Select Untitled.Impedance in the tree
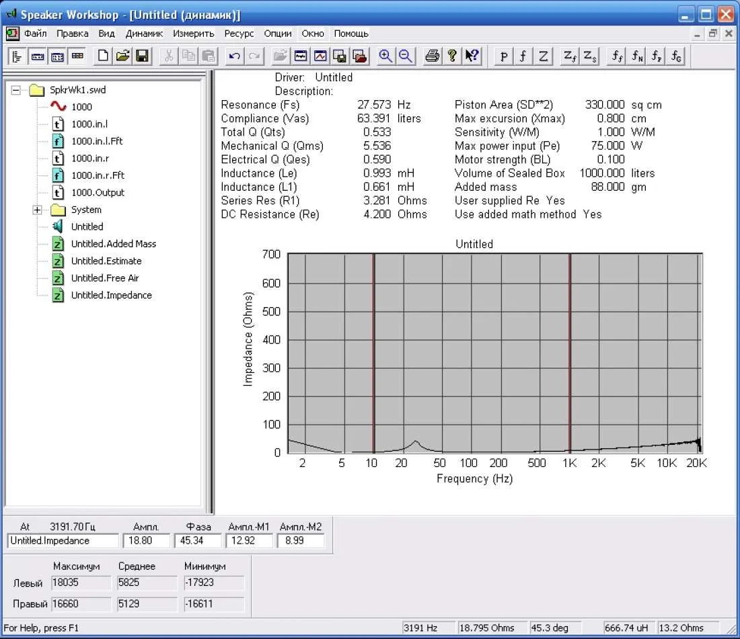This screenshot has width=740, height=639. pyautogui.click(x=111, y=296)
